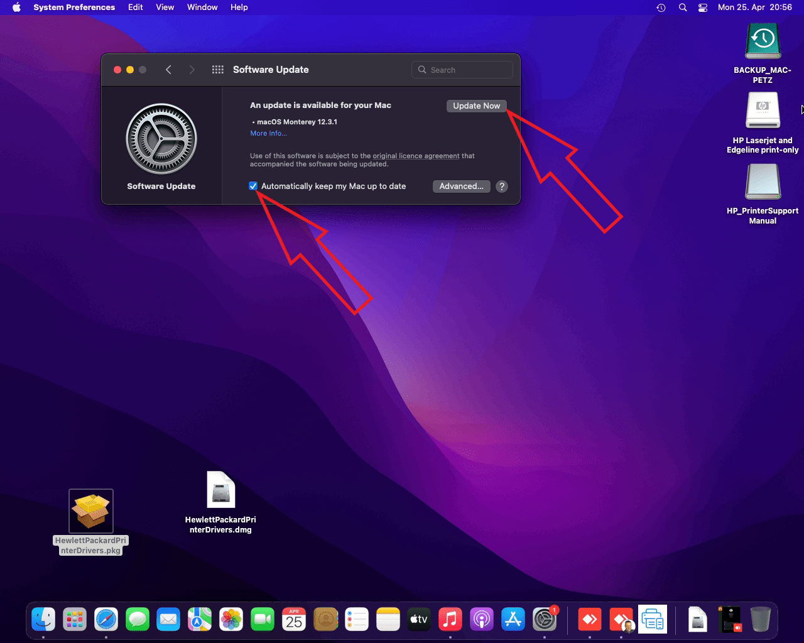Open the Window menu

tap(202, 8)
